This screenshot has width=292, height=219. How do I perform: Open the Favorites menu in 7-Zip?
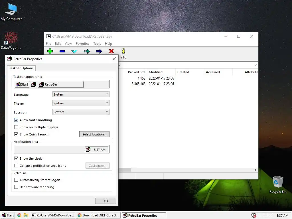[82, 43]
